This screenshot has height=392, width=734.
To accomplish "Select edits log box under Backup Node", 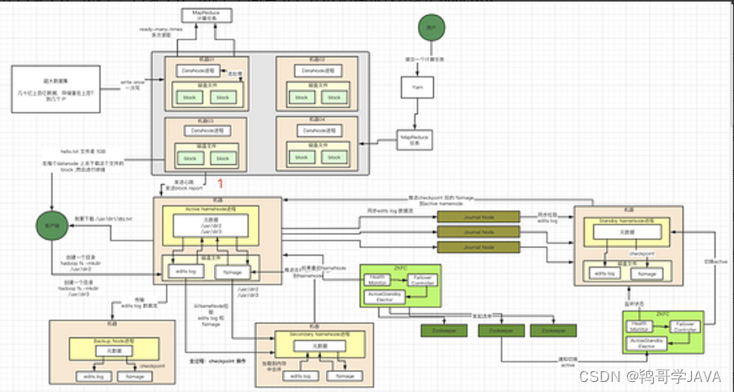I will [x=94, y=376].
